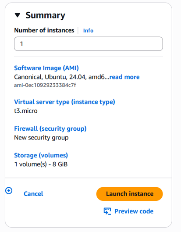Open Virtual server type (instance type) link

click(64, 102)
